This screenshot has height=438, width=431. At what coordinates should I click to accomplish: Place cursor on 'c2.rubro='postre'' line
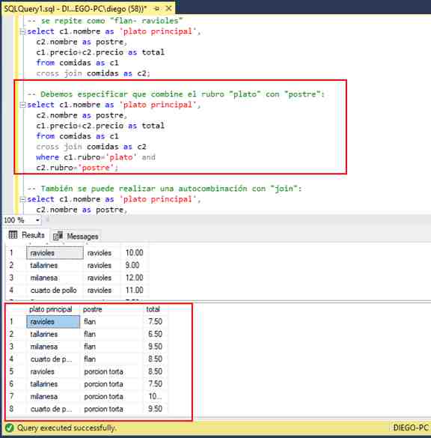[77, 168]
